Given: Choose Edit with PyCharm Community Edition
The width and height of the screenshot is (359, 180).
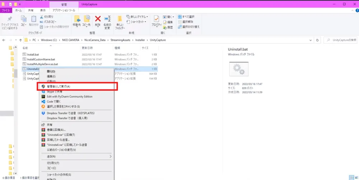Looking at the screenshot, I should [x=77, y=97].
